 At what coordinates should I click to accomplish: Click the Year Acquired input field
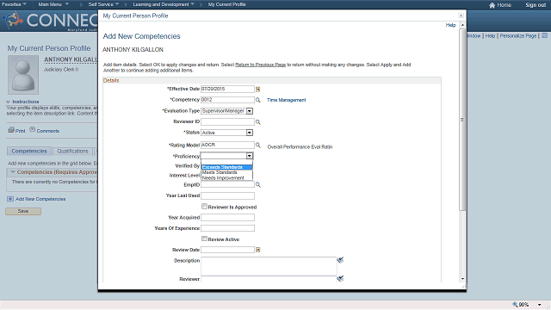(227, 218)
